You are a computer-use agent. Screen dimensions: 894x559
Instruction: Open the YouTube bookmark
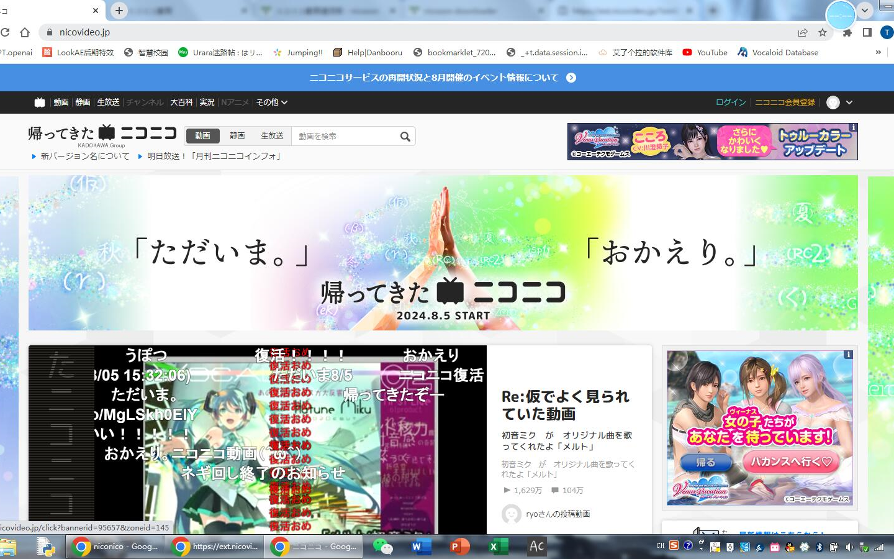(705, 52)
